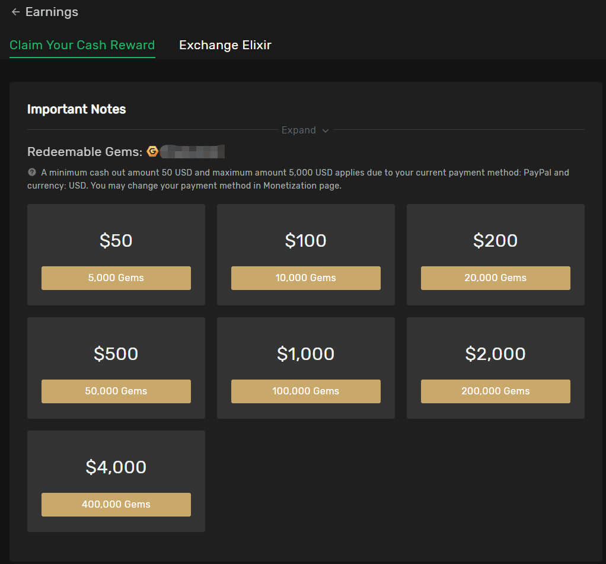The width and height of the screenshot is (606, 564).
Task: Click the question mark help icon
Action: click(x=32, y=172)
